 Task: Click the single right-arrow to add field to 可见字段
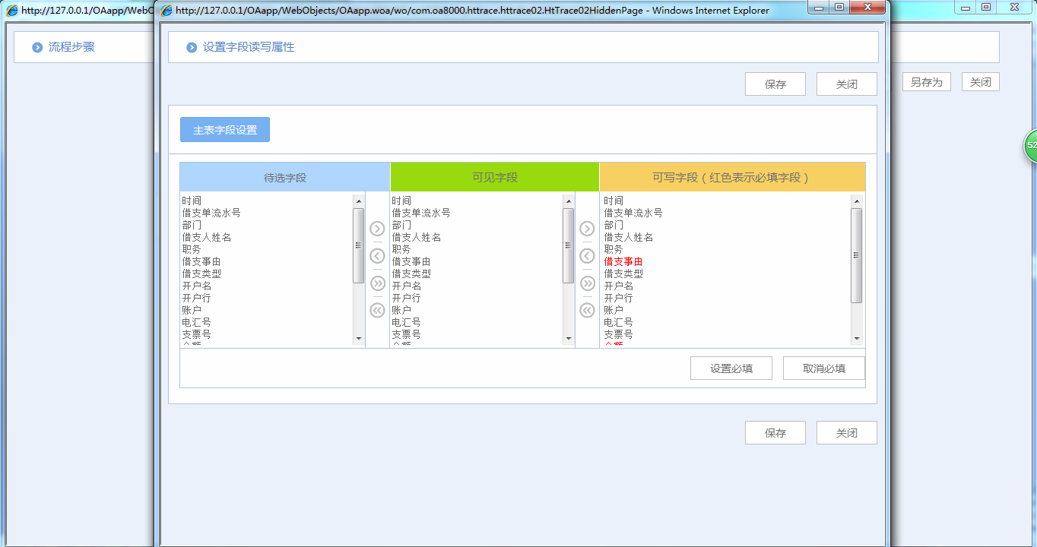point(377,228)
